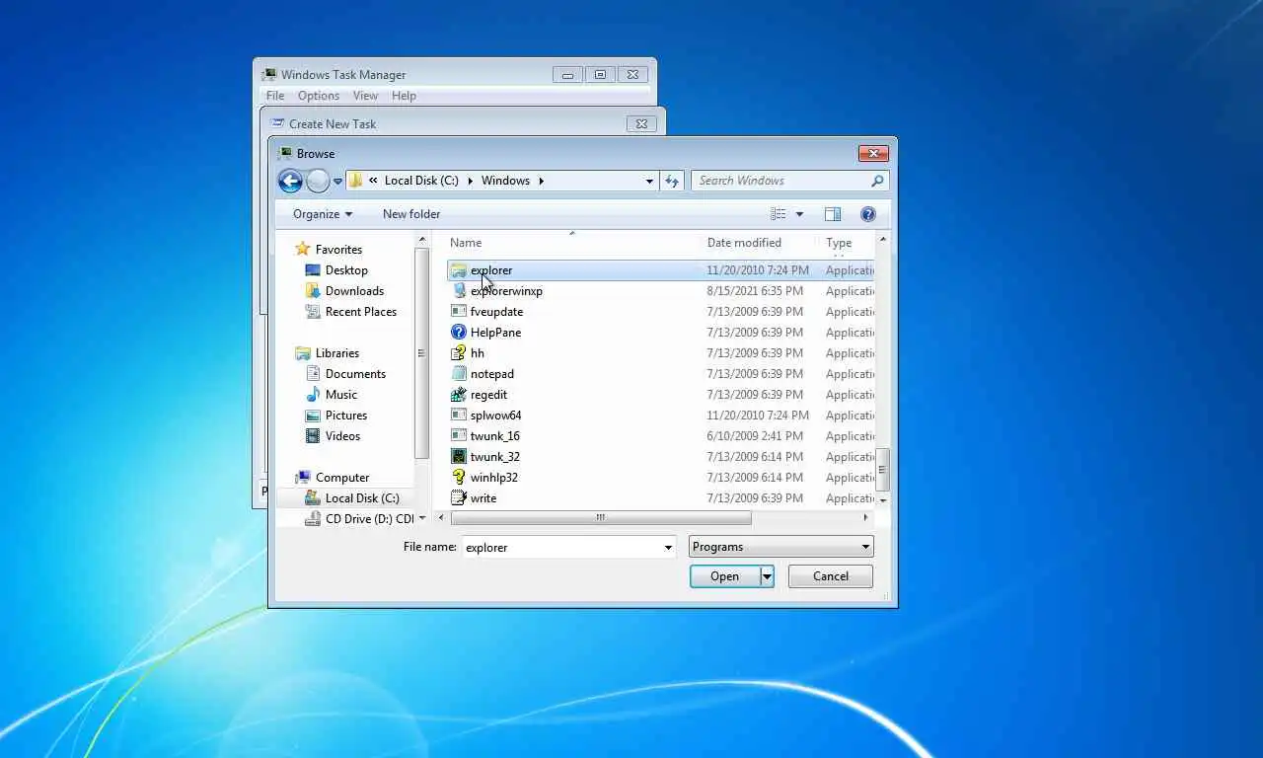Click the Change your view icon
The height and width of the screenshot is (758, 1263).
point(779,214)
